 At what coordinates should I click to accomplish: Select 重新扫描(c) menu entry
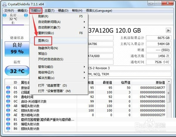(x=59, y=33)
